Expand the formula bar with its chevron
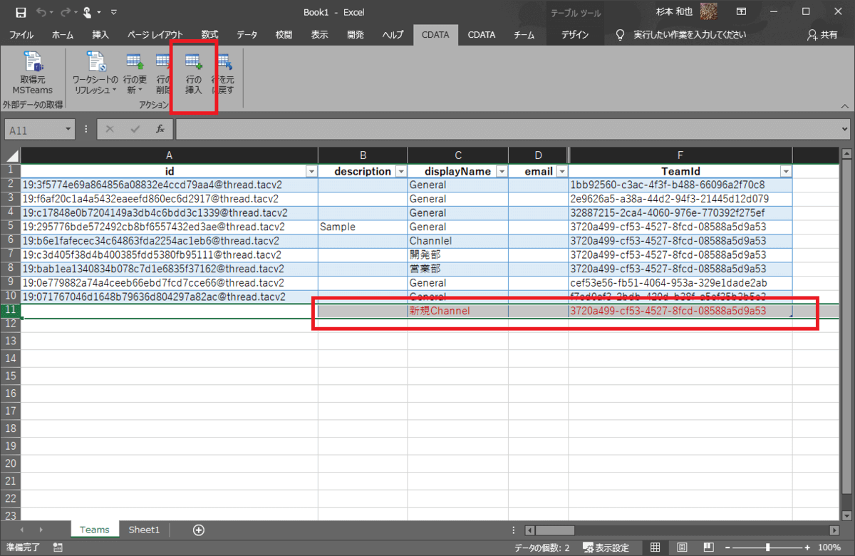Viewport: 855px width, 556px height. click(x=845, y=130)
